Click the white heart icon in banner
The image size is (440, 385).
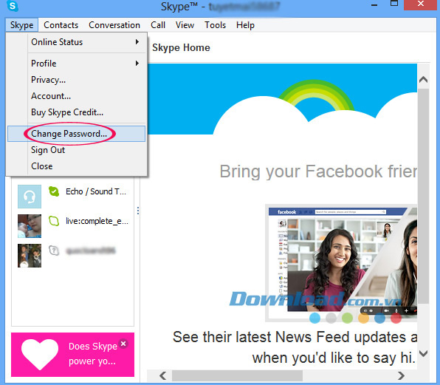tap(40, 354)
